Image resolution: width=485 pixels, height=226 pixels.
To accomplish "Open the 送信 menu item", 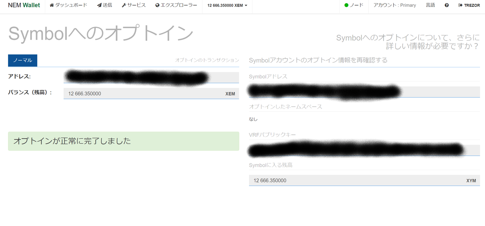I will point(104,5).
